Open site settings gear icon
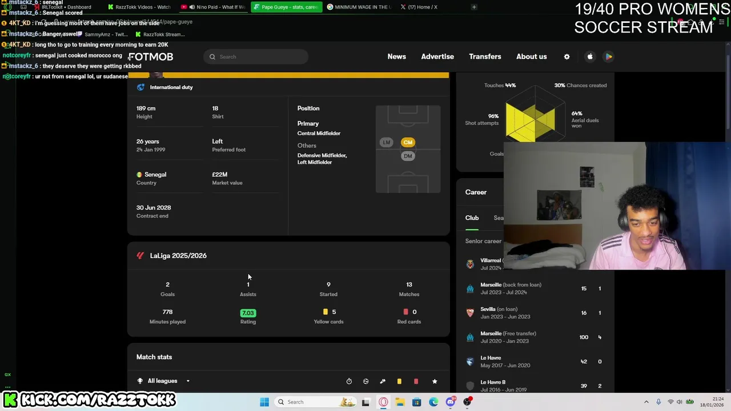Image resolution: width=731 pixels, height=411 pixels. 567,57
